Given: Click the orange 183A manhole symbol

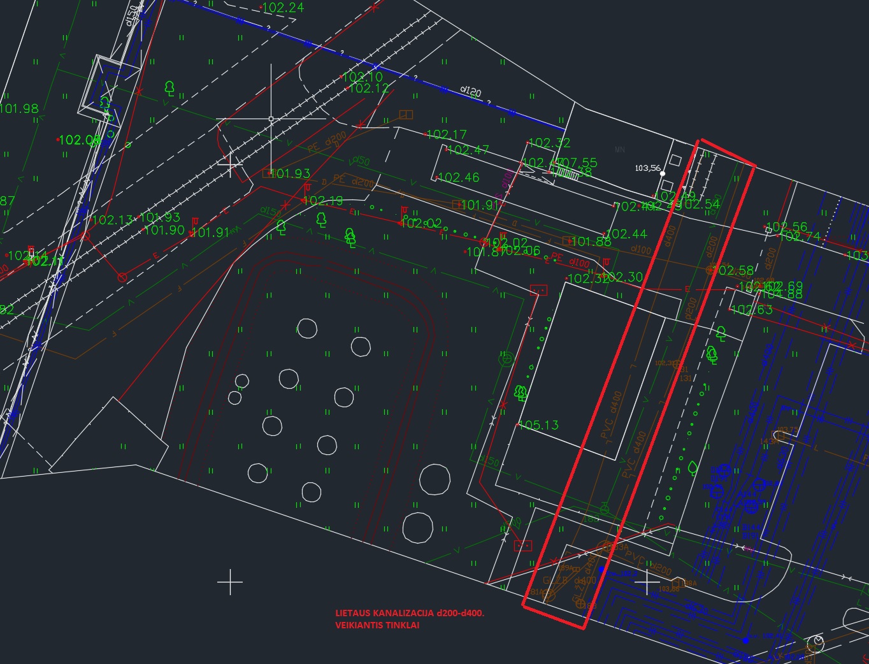Looking at the screenshot, I should pyautogui.click(x=605, y=547).
